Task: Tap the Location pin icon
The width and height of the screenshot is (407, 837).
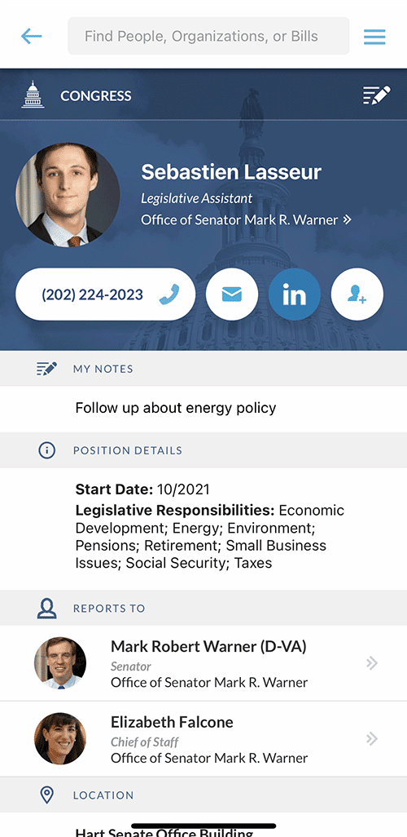Action: [47, 795]
